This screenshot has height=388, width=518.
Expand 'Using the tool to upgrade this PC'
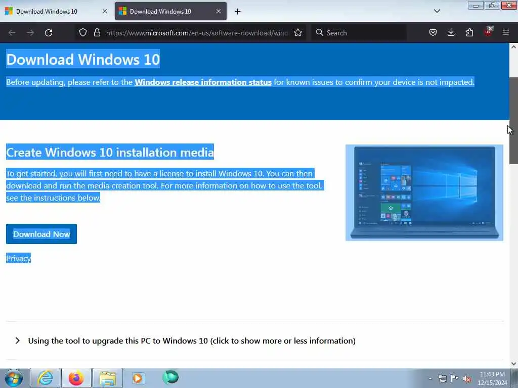coord(192,341)
